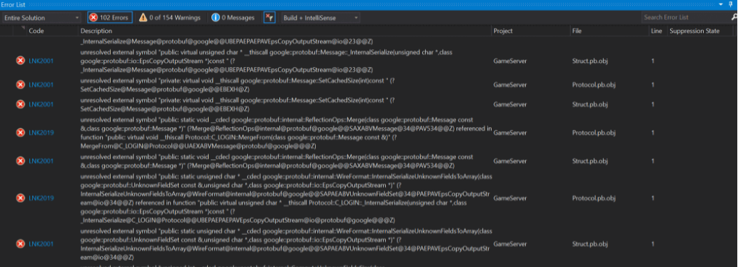Select line number 1 in LNK2019 ReflectionOps::Merge row
This screenshot has width=738, height=267.
point(653,133)
